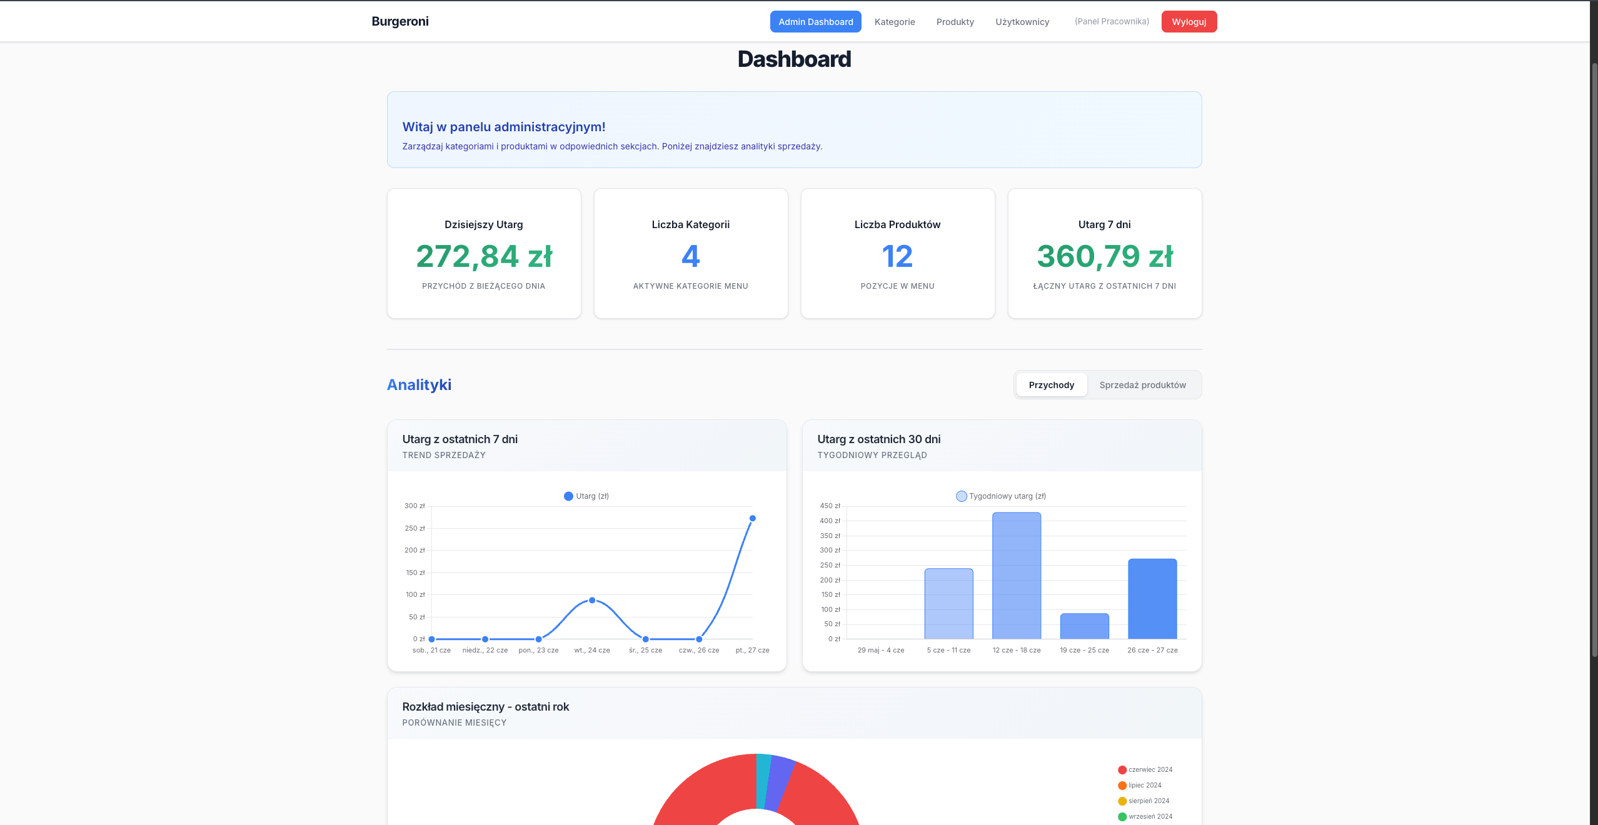The height and width of the screenshot is (825, 1598).
Task: Click 'Utarg z ostatnich 7 dni' title
Action: pyautogui.click(x=460, y=439)
